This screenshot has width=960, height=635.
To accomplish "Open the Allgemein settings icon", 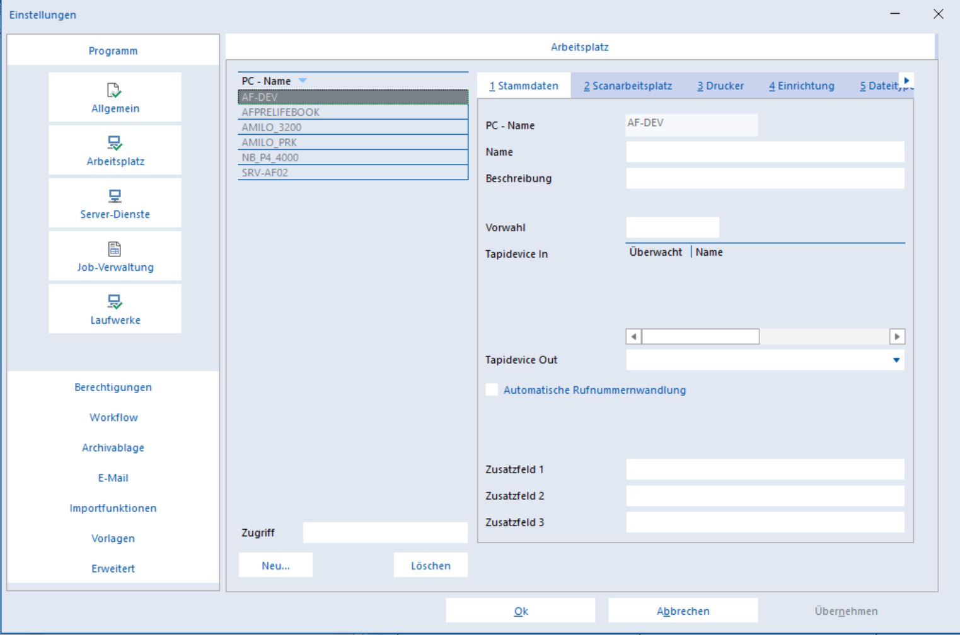I will pyautogui.click(x=114, y=90).
